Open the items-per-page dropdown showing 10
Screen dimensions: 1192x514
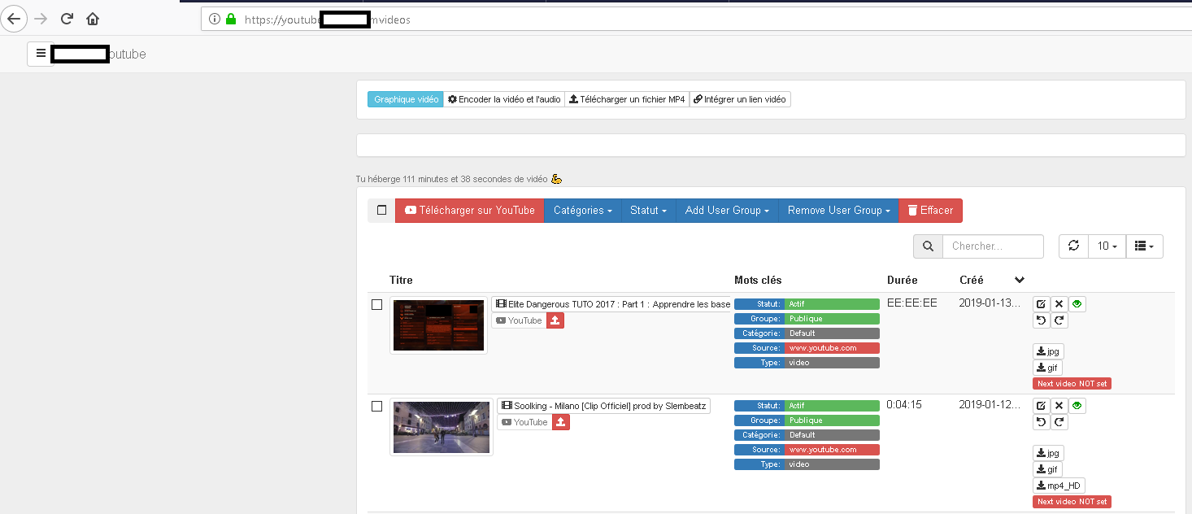click(x=1106, y=246)
